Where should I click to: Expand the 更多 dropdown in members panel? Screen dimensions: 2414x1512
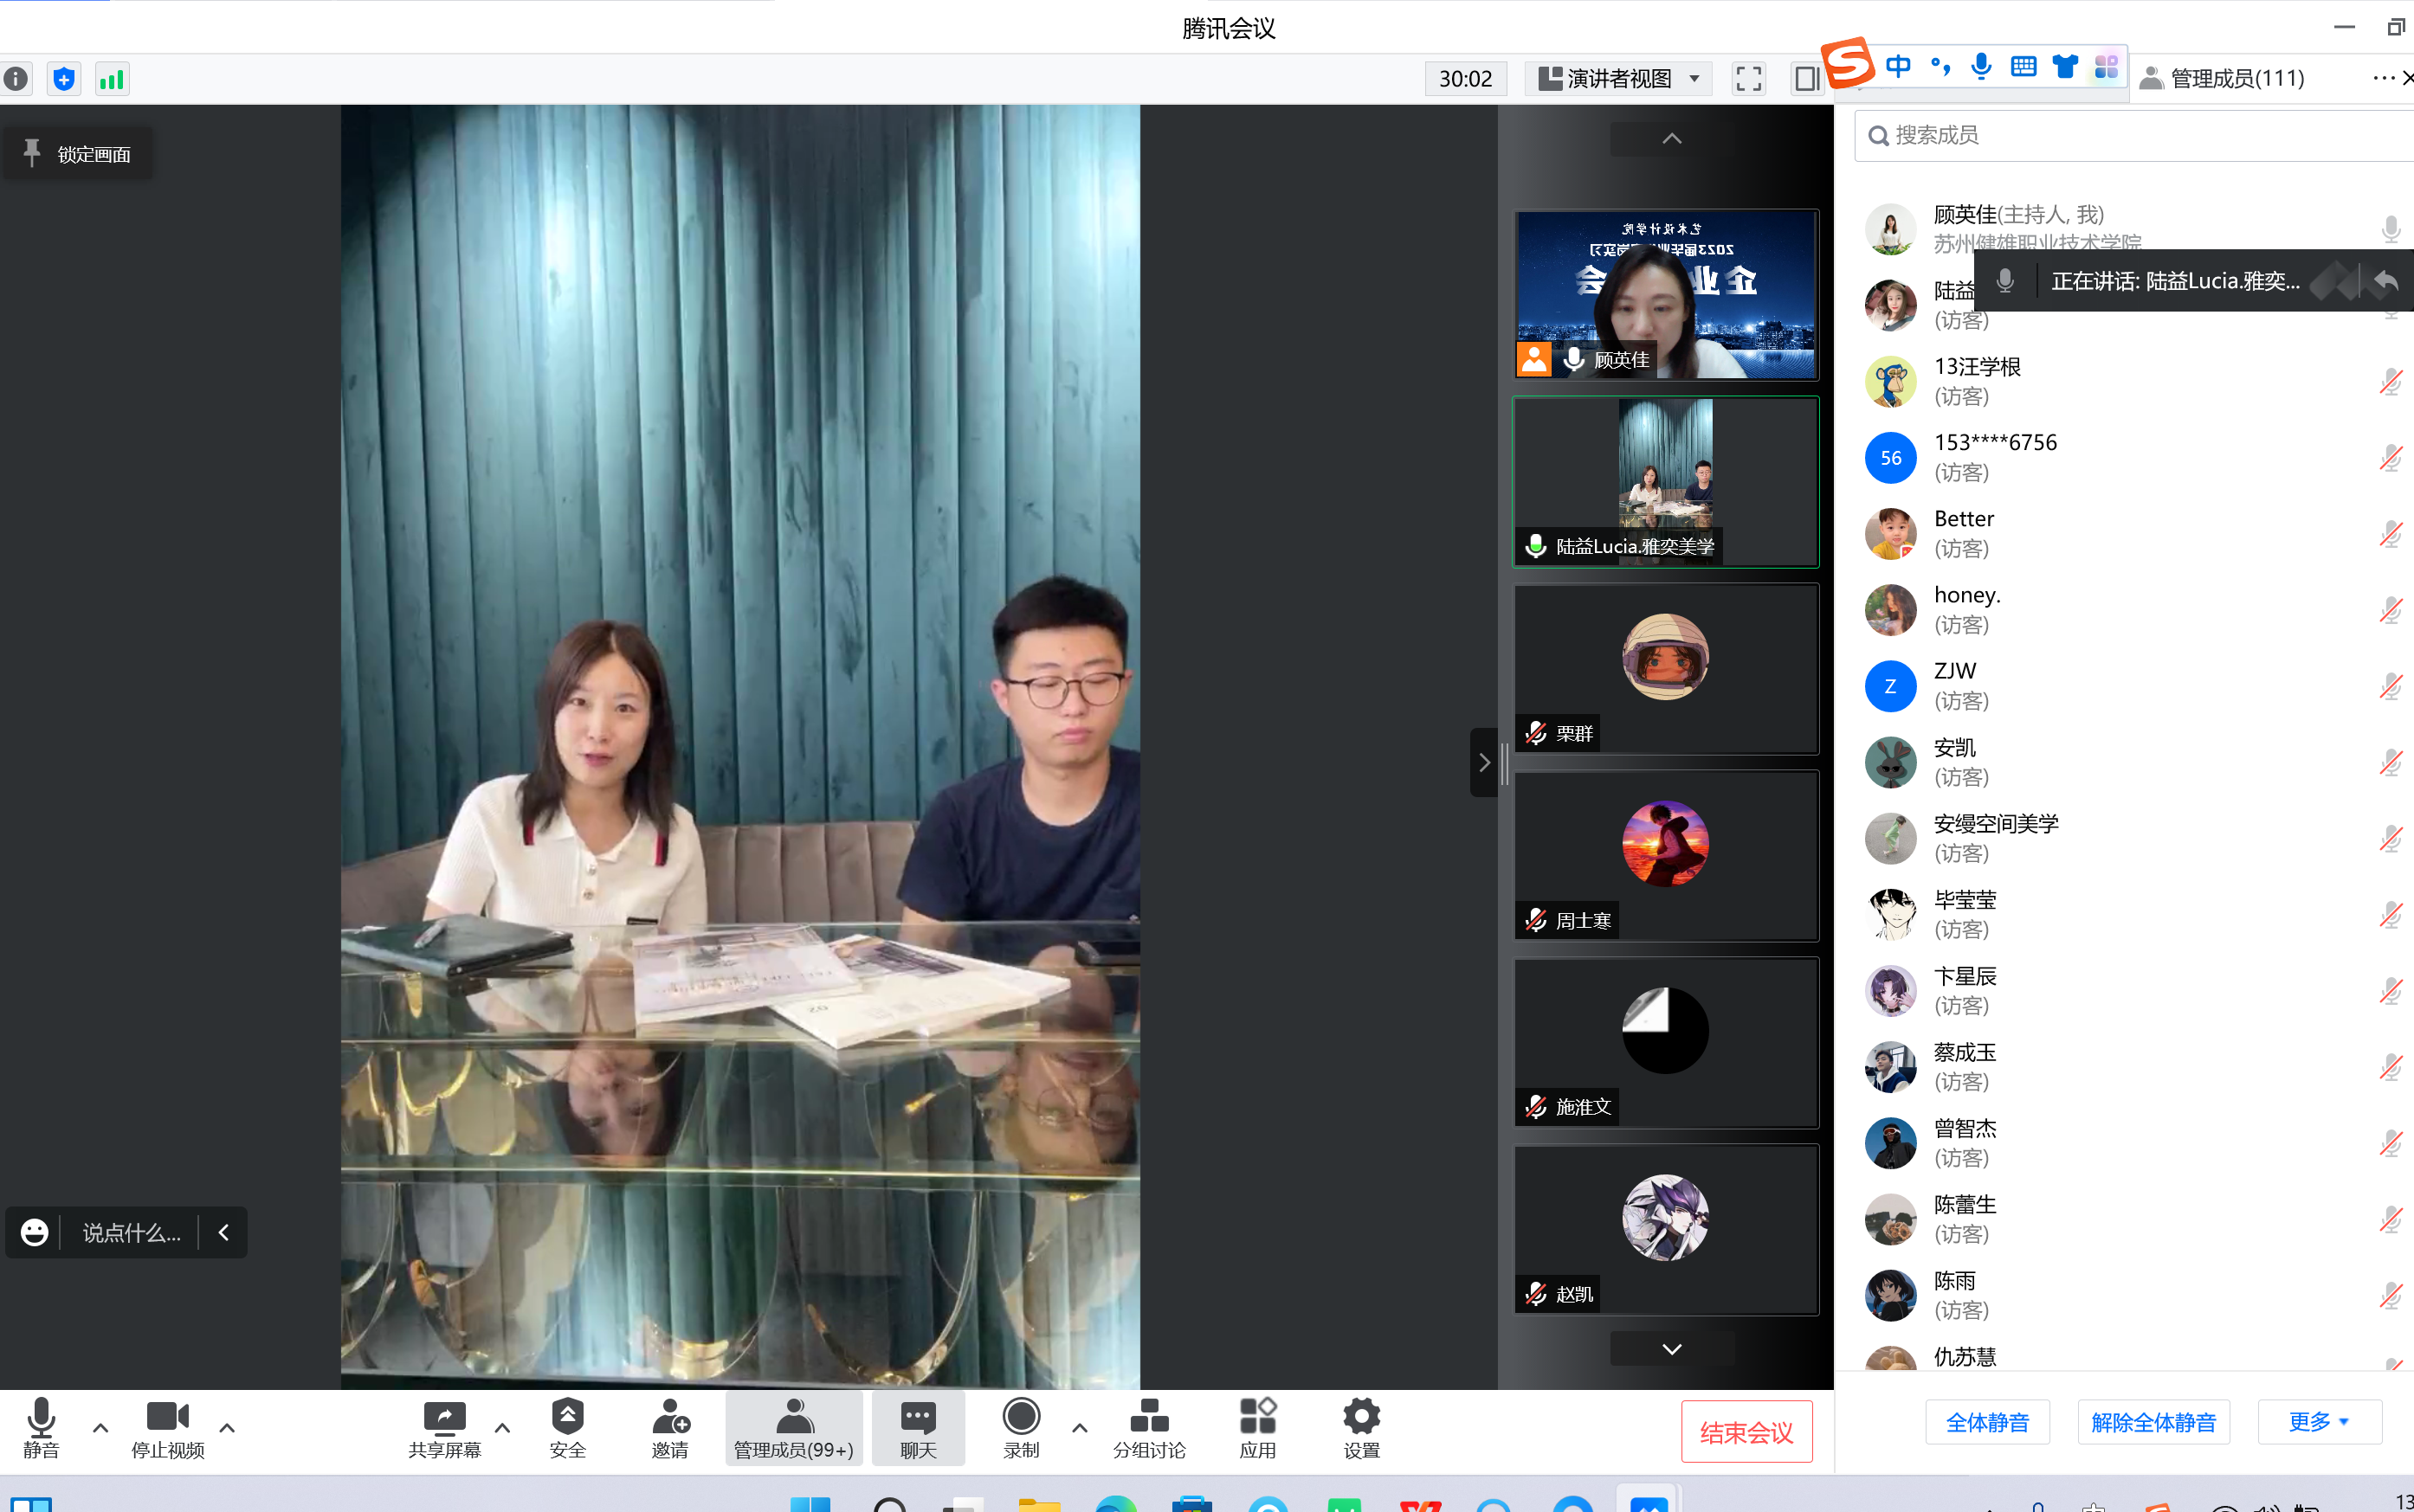pos(2318,1421)
